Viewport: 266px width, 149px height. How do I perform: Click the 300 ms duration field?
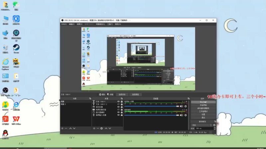click(x=204, y=128)
